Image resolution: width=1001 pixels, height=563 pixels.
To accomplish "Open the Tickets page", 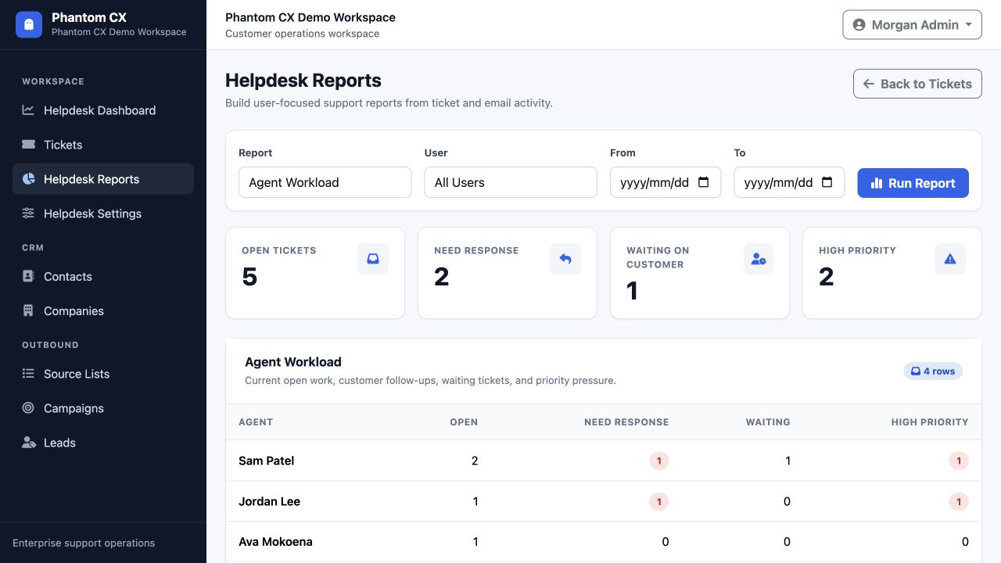I will coord(103,145).
